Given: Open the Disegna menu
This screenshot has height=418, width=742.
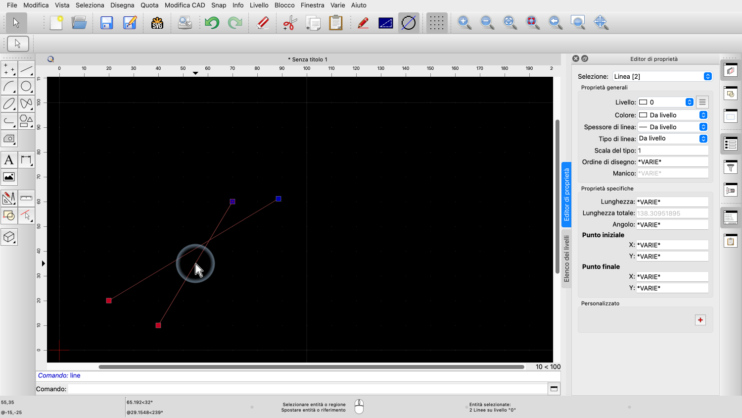Looking at the screenshot, I should pyautogui.click(x=122, y=5).
